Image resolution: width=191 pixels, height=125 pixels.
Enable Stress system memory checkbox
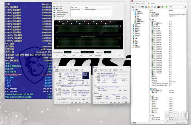[x=56, y=13]
